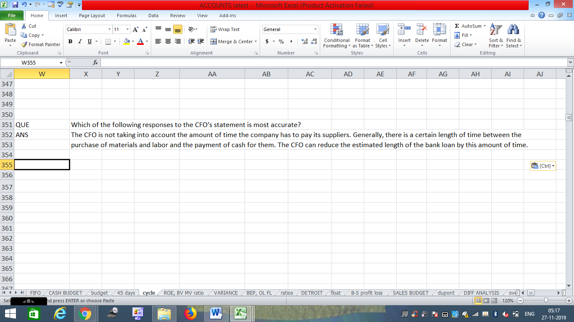Click the Insert cells icon
This screenshot has width=574, height=322.
click(x=404, y=31)
